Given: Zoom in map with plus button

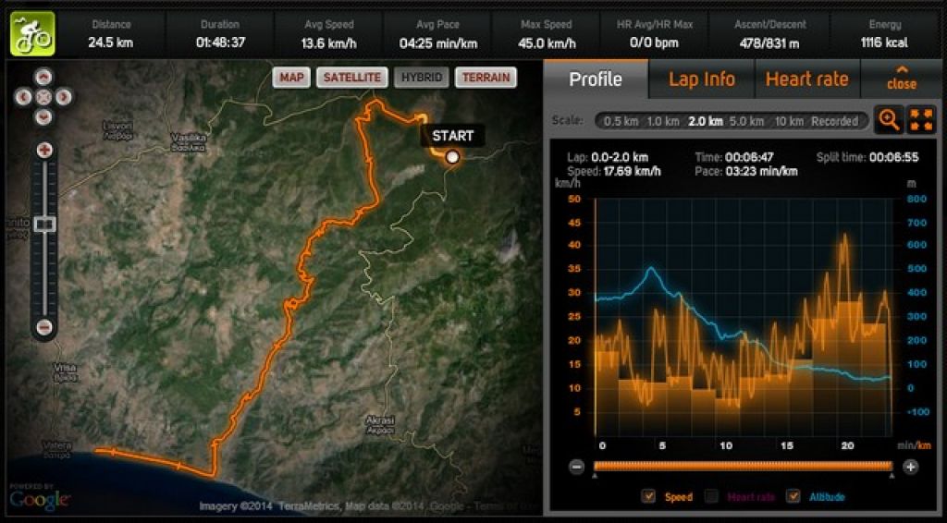Looking at the screenshot, I should (x=44, y=151).
